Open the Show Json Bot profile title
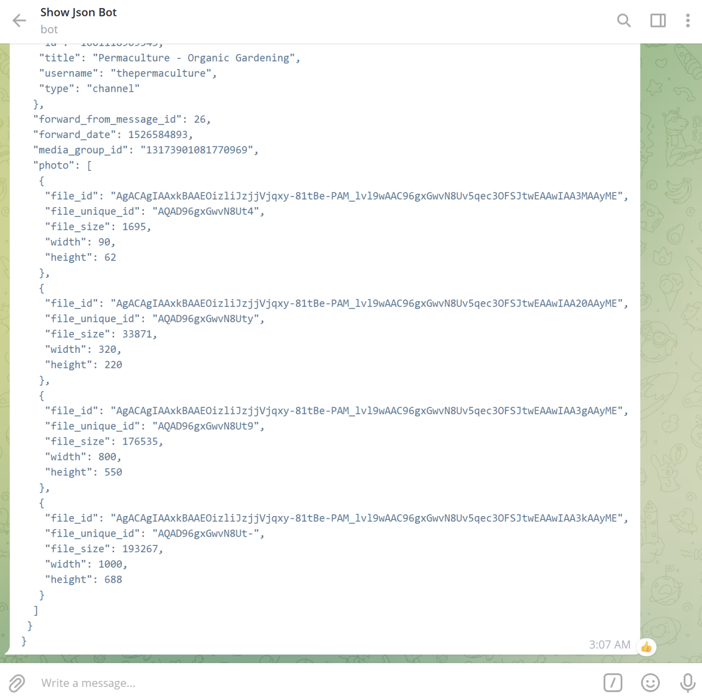Image resolution: width=702 pixels, height=698 pixels. click(x=78, y=12)
